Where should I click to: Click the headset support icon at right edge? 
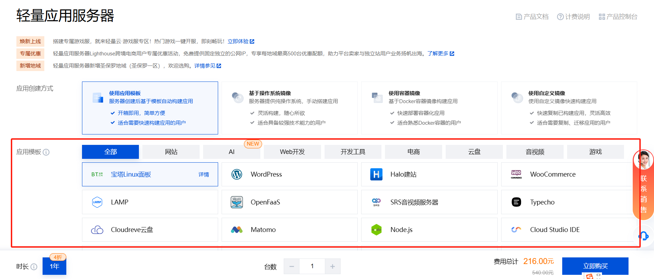pos(643,236)
